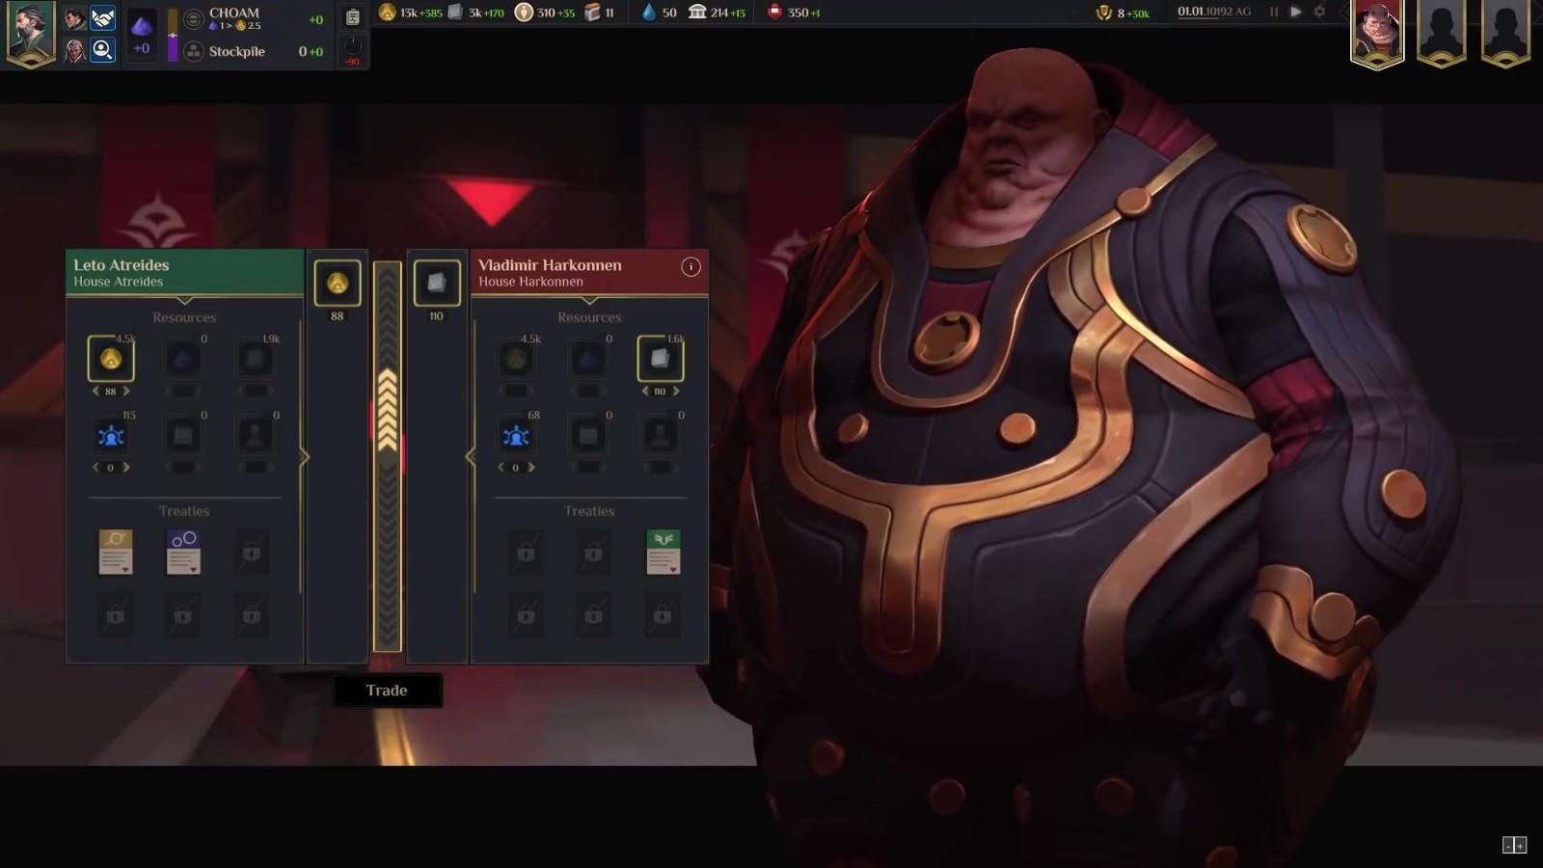This screenshot has width=1543, height=868.
Task: Select Leto Atreides' solari resource icon
Action: 111,359
